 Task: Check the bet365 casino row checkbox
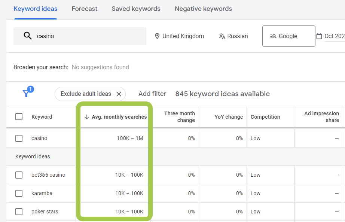(19, 175)
